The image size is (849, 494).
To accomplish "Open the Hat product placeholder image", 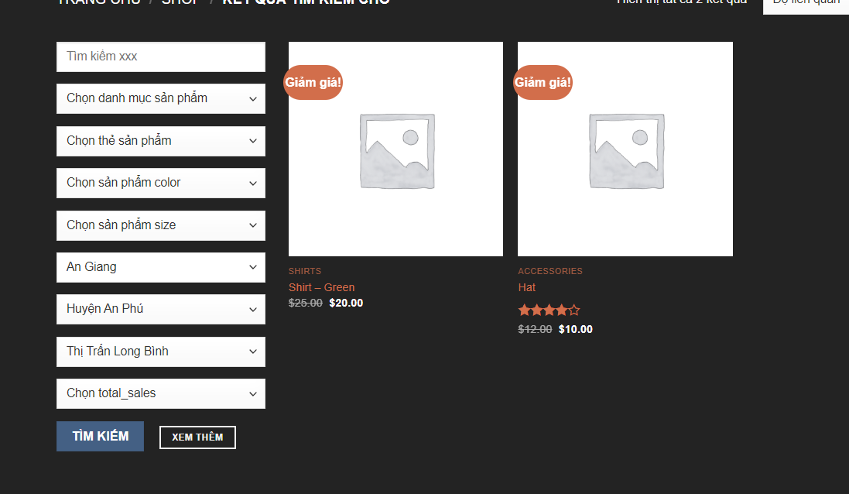I will pos(625,150).
